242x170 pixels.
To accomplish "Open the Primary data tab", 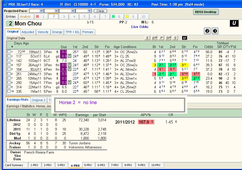I will coord(88,32).
